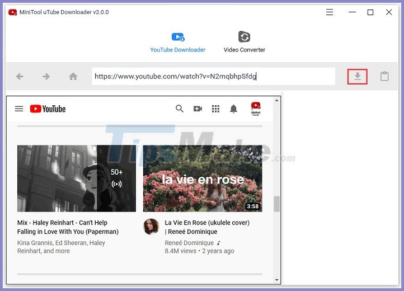Screen dimensions: 404x291
Task: Click the download arrow button
Action: (358, 76)
